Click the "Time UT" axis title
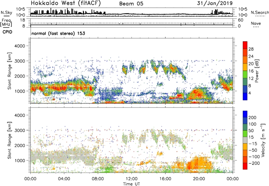This screenshot has height=186, width=269. coord(131,184)
